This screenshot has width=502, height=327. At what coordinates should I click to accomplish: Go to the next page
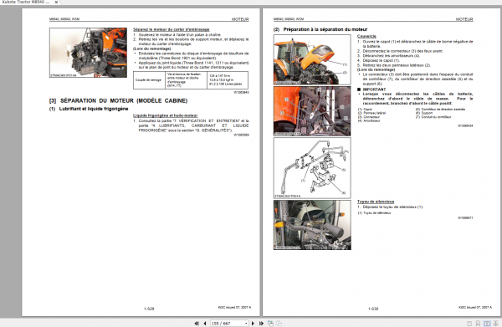[253, 324]
